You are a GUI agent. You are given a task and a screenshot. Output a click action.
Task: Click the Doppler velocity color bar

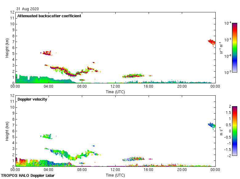[226, 131]
